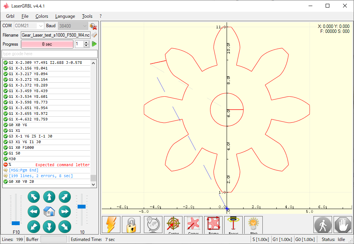Increase the repeat count with up stepper

86,42
